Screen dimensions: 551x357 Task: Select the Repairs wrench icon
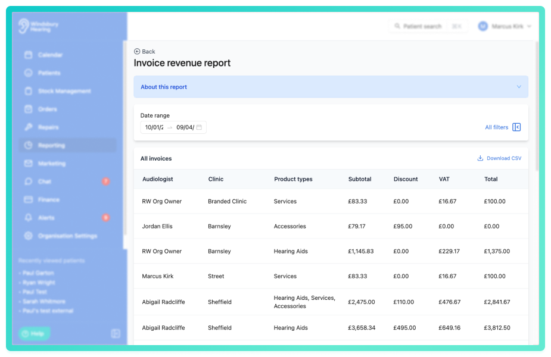point(29,127)
